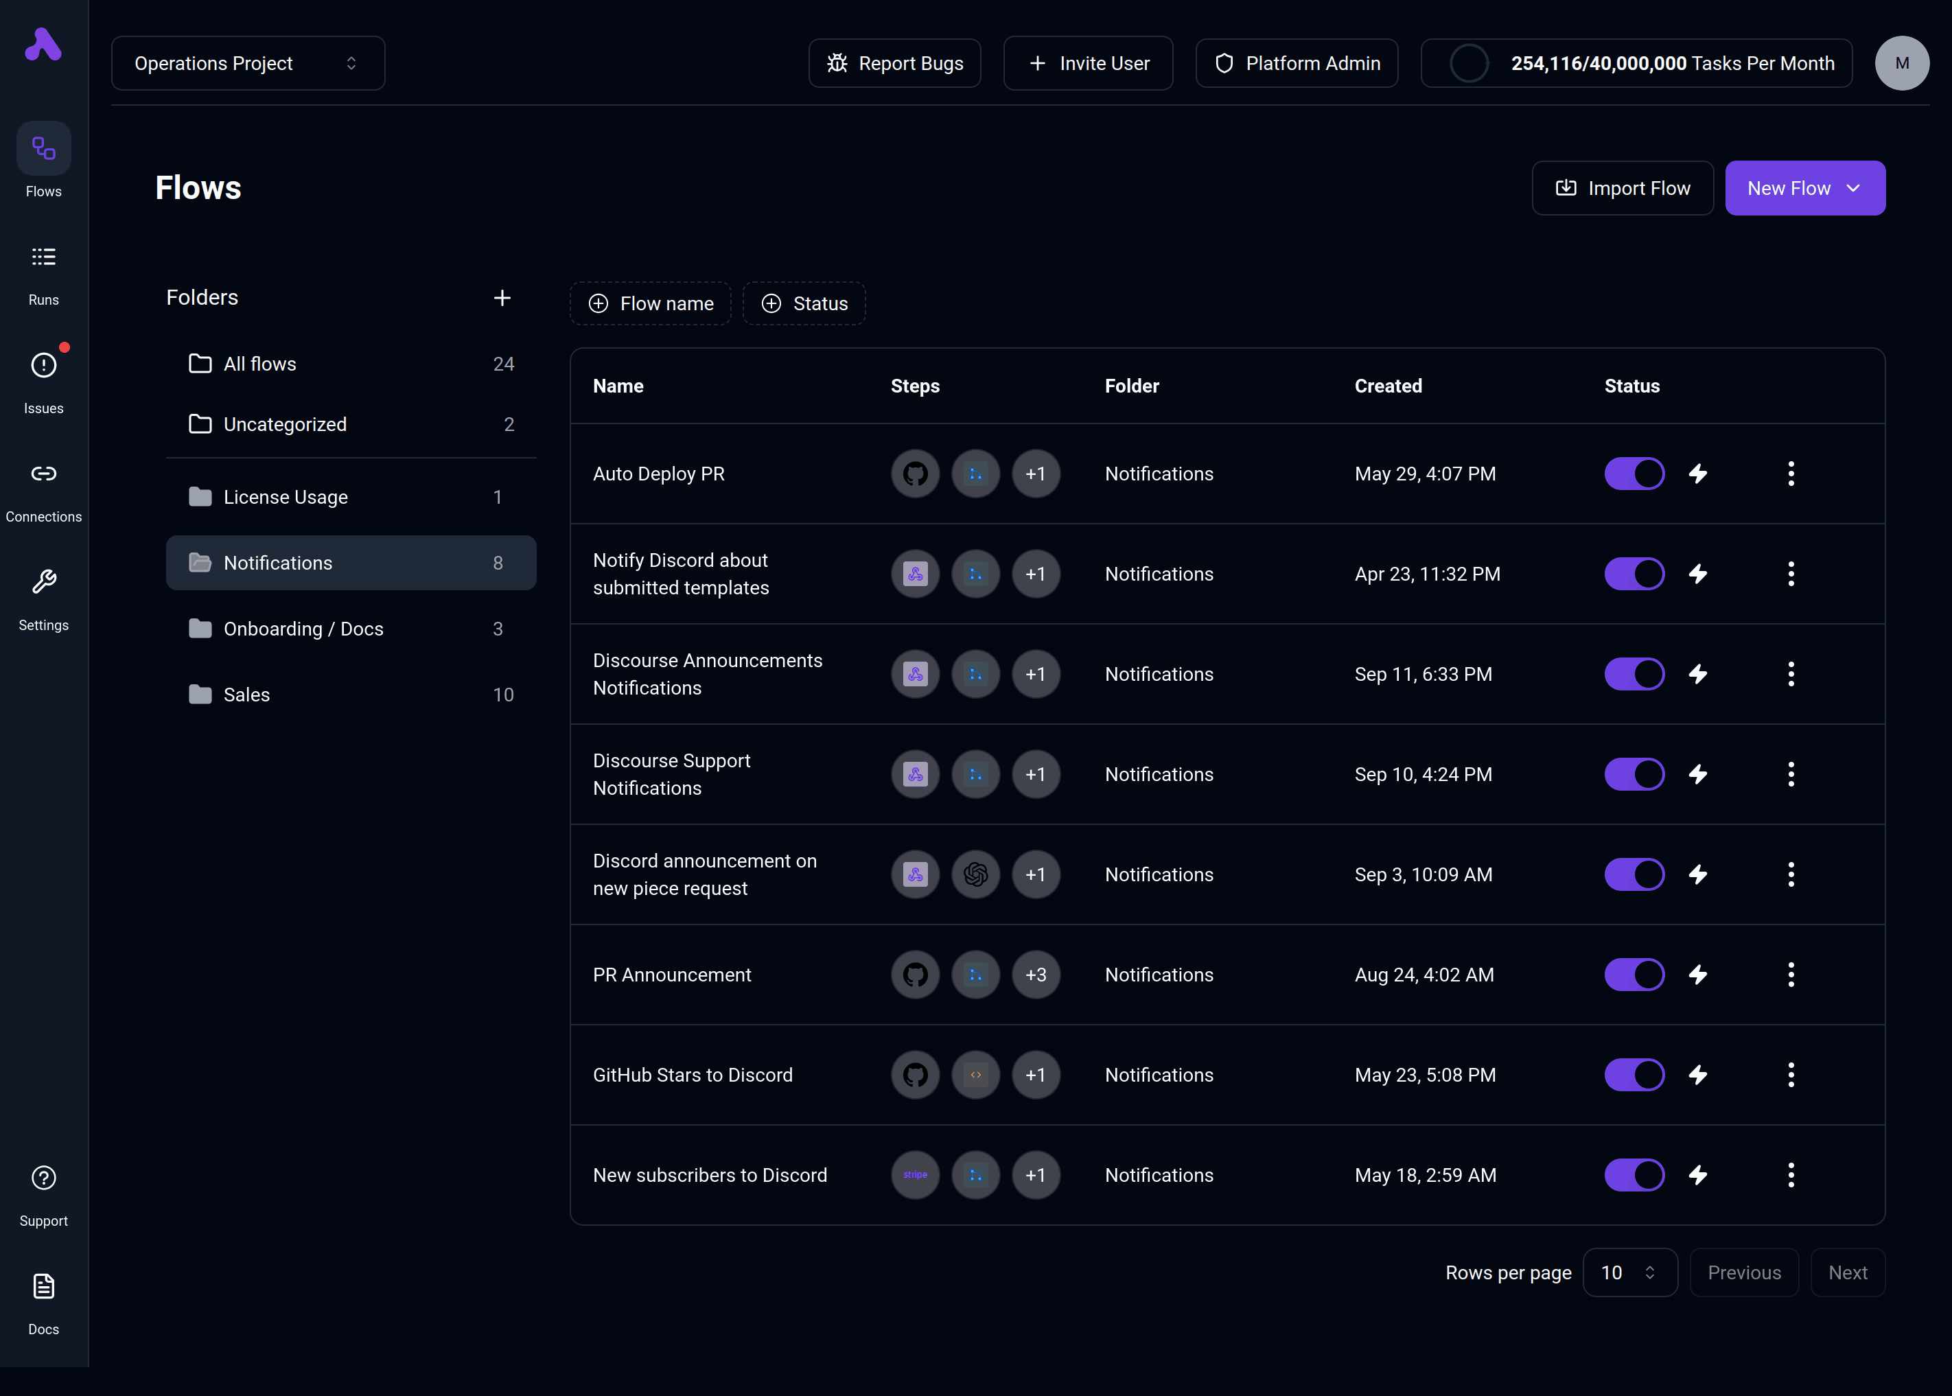The height and width of the screenshot is (1396, 1952).
Task: Select the Onboarding / Docs folder
Action: 351,629
